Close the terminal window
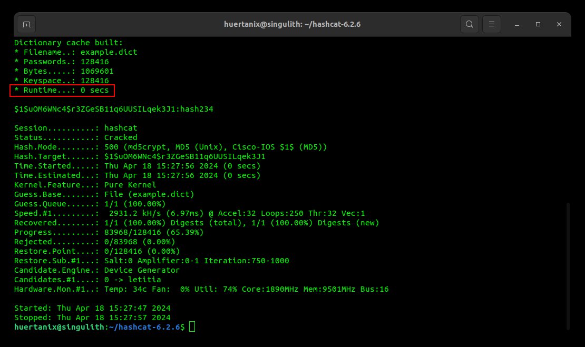The width and height of the screenshot is (585, 347). click(x=559, y=24)
